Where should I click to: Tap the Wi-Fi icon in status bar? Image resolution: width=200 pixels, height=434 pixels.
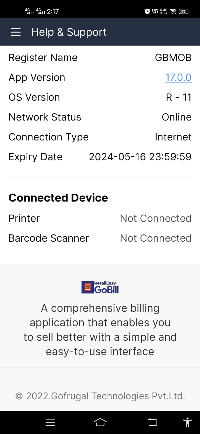173,11
